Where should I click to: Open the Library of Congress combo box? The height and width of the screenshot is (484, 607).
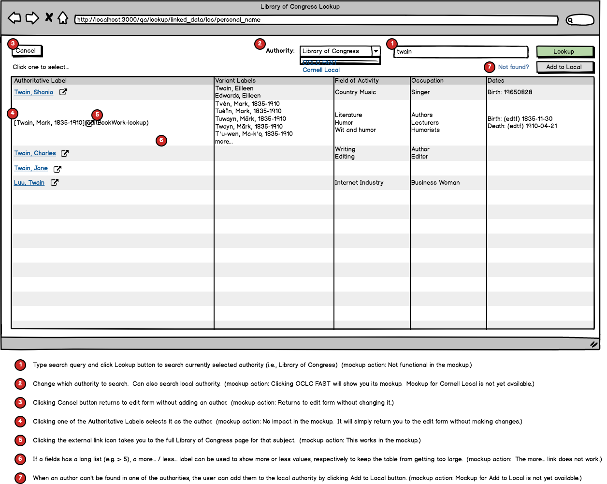[x=340, y=51]
